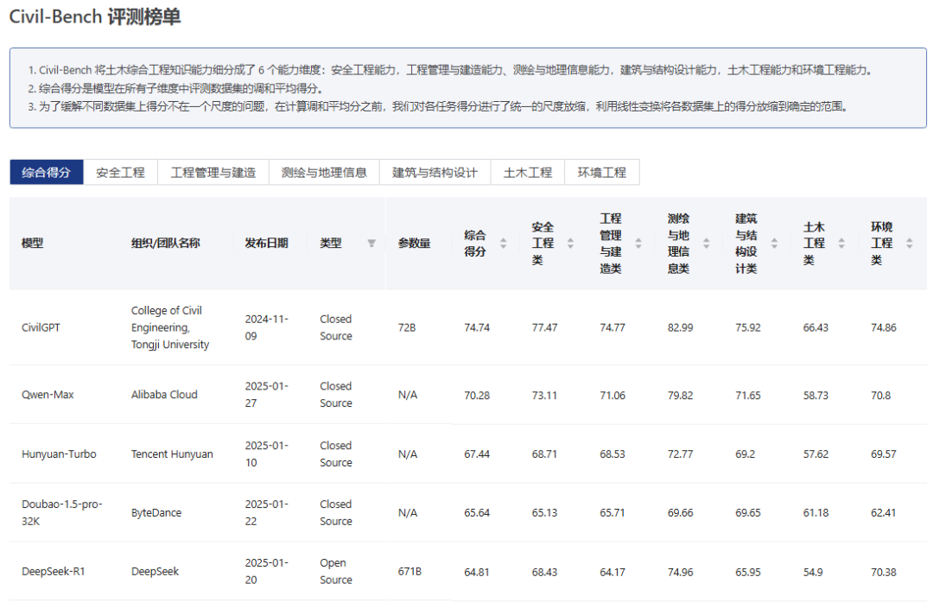Select the 土木工程 tab
The height and width of the screenshot is (615, 933).
[528, 173]
